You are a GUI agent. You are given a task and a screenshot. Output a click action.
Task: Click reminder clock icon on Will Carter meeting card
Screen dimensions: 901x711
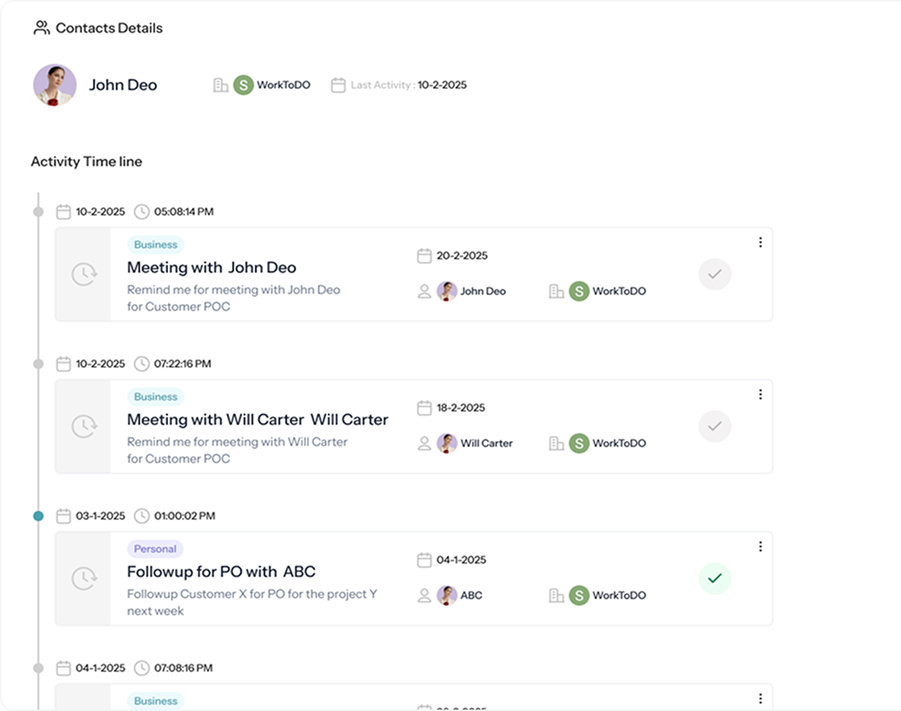pos(84,426)
